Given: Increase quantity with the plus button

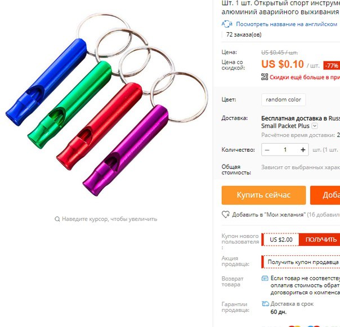Looking at the screenshot, I should click(x=303, y=150).
